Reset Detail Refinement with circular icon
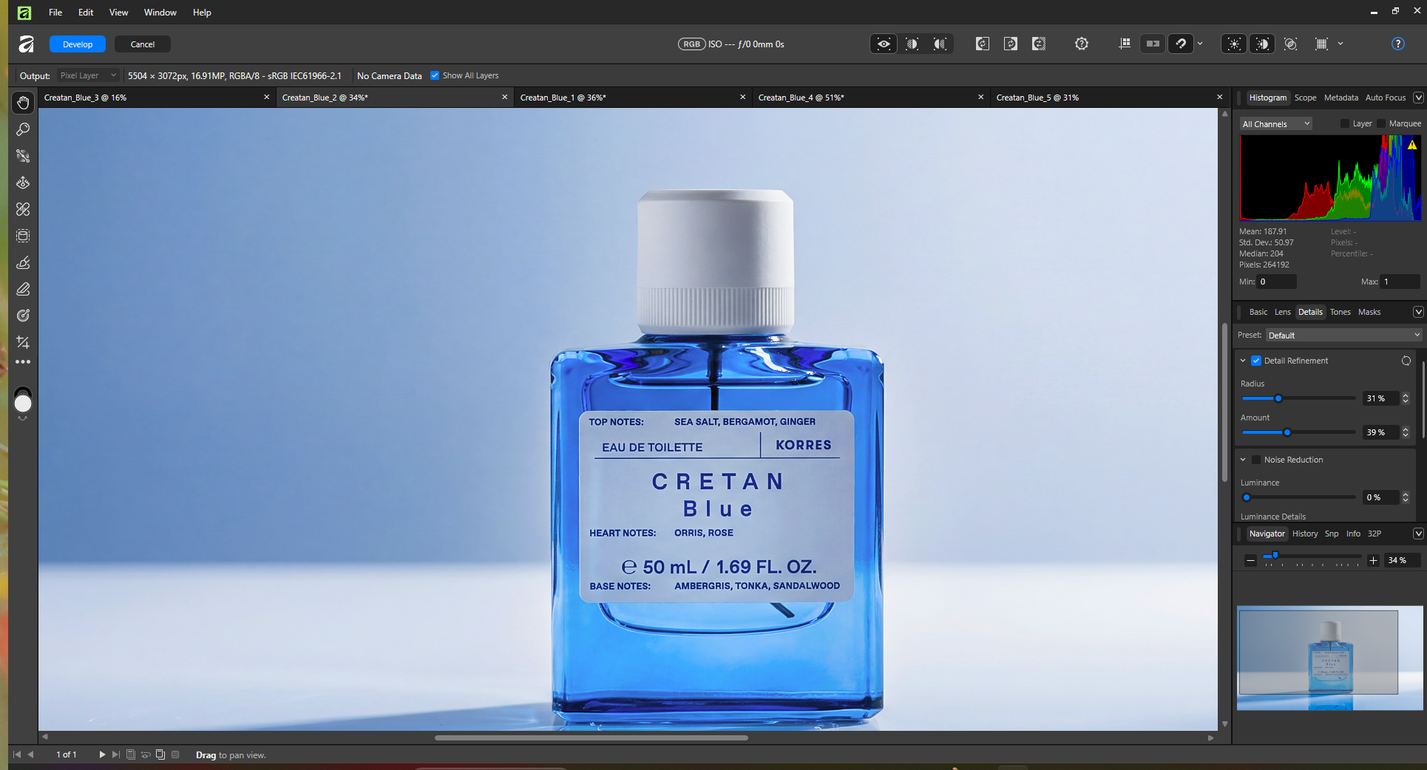This screenshot has height=770, width=1427. coord(1406,361)
